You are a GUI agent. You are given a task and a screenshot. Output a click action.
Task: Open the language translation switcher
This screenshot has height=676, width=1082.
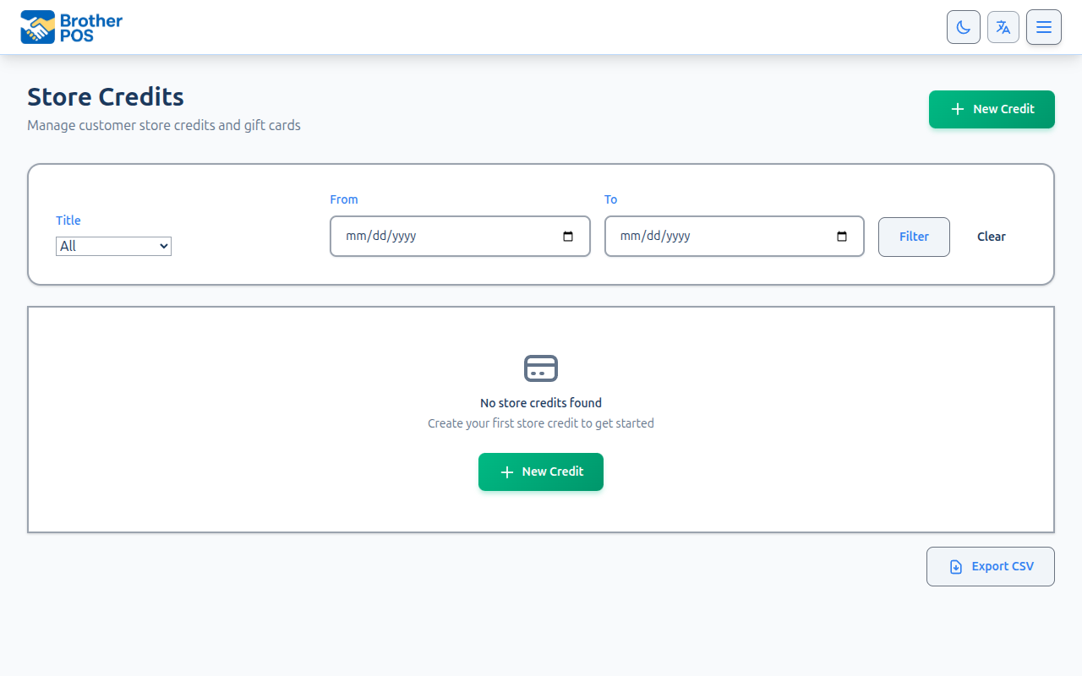[x=1003, y=26]
